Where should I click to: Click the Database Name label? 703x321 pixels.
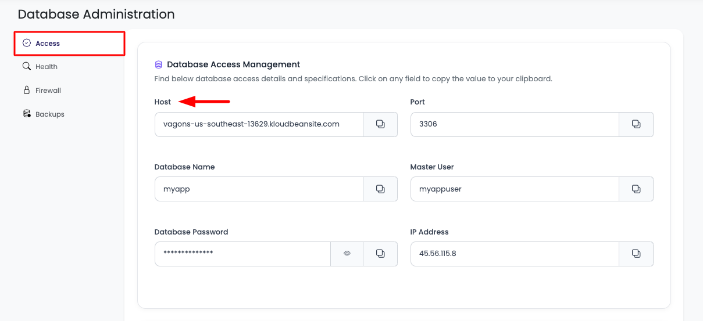(184, 167)
